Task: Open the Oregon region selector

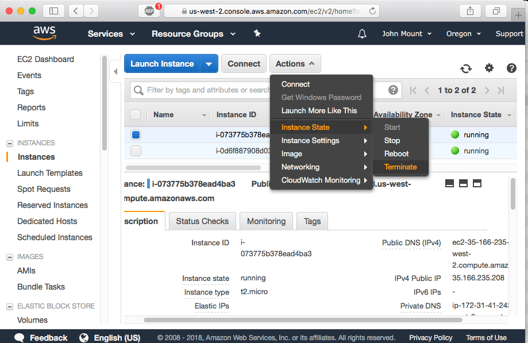Action: pyautogui.click(x=463, y=34)
